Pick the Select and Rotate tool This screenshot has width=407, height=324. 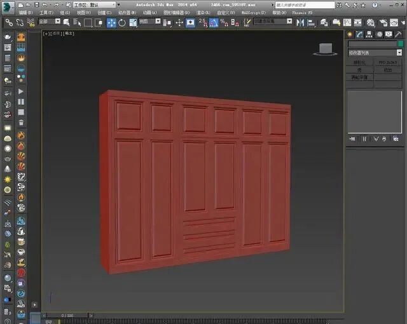tap(122, 23)
